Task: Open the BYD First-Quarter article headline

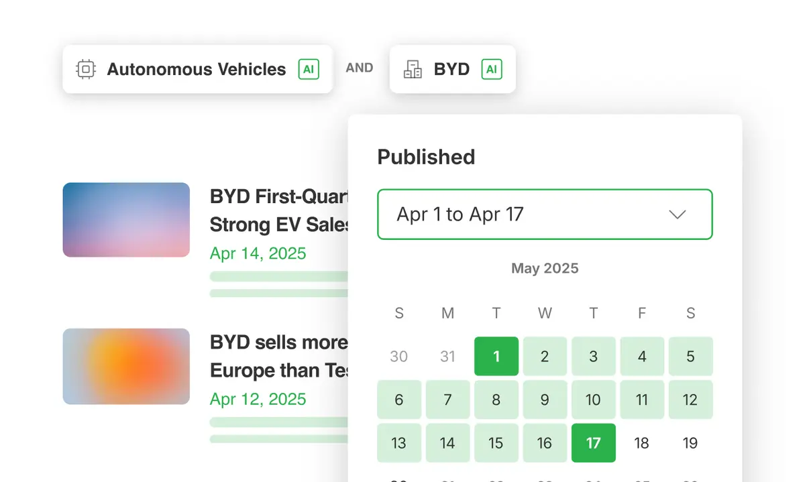Action: pyautogui.click(x=280, y=210)
